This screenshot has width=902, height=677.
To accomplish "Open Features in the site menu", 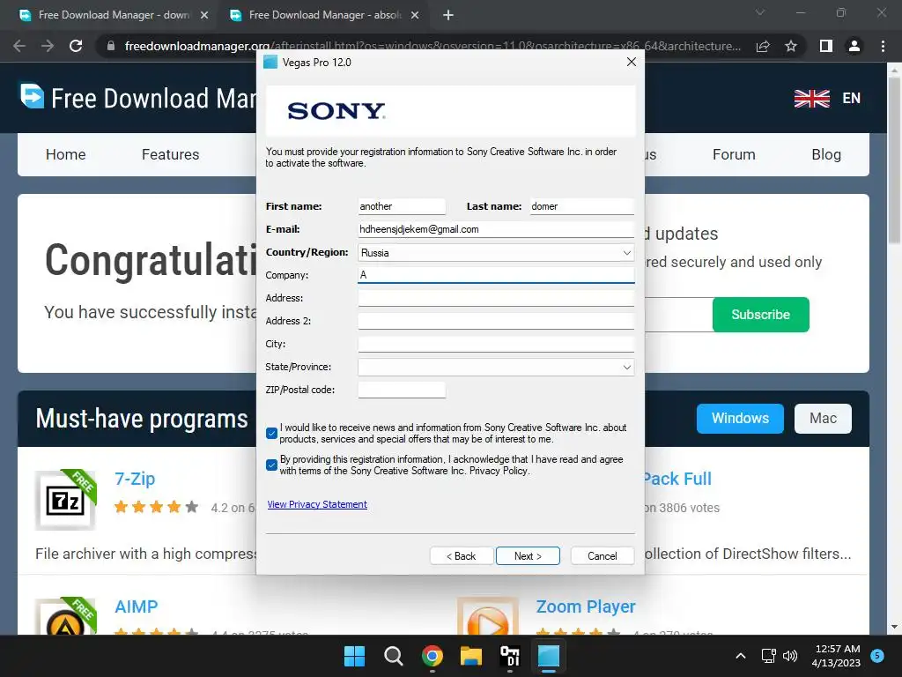I will pos(170,154).
